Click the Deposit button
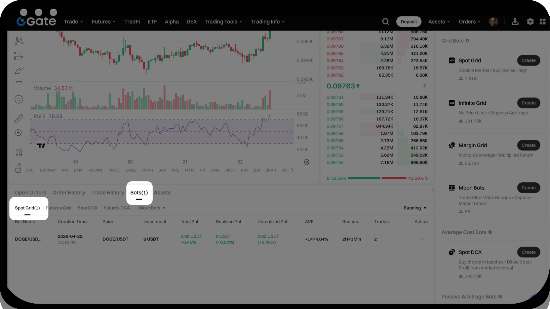 point(408,22)
